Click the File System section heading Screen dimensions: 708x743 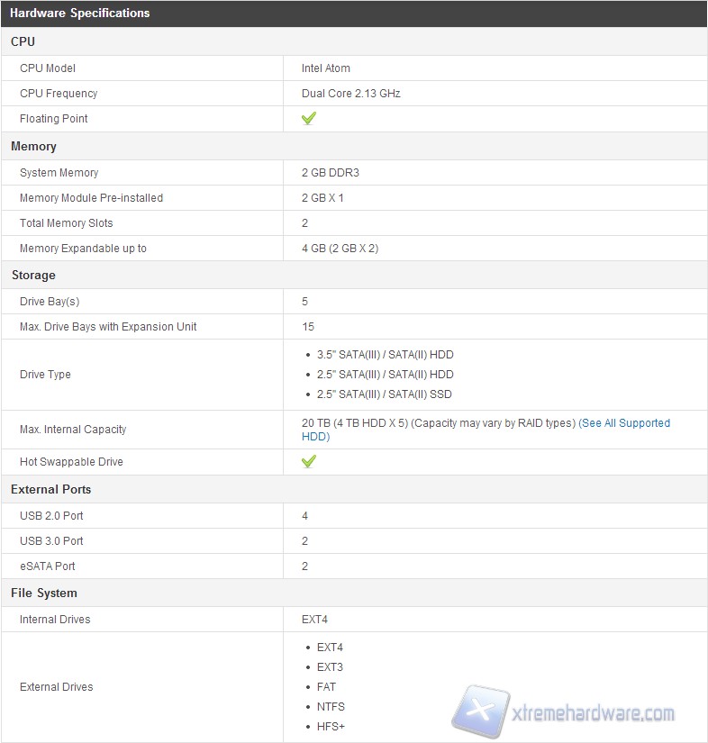coord(43,593)
